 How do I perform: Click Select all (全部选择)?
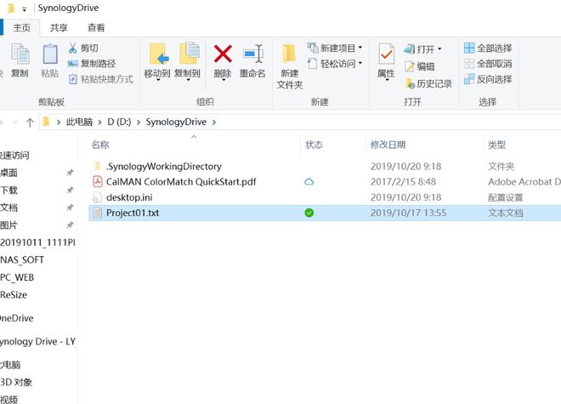(x=488, y=48)
